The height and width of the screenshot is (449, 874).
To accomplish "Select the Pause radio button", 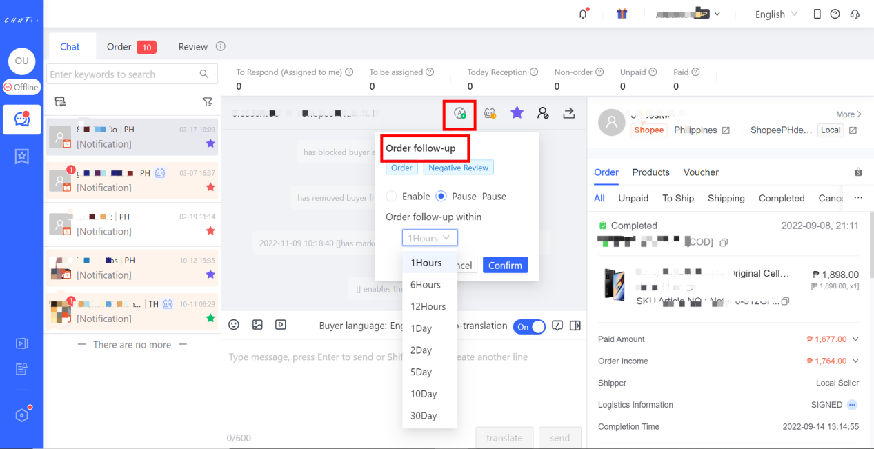I will coord(439,196).
